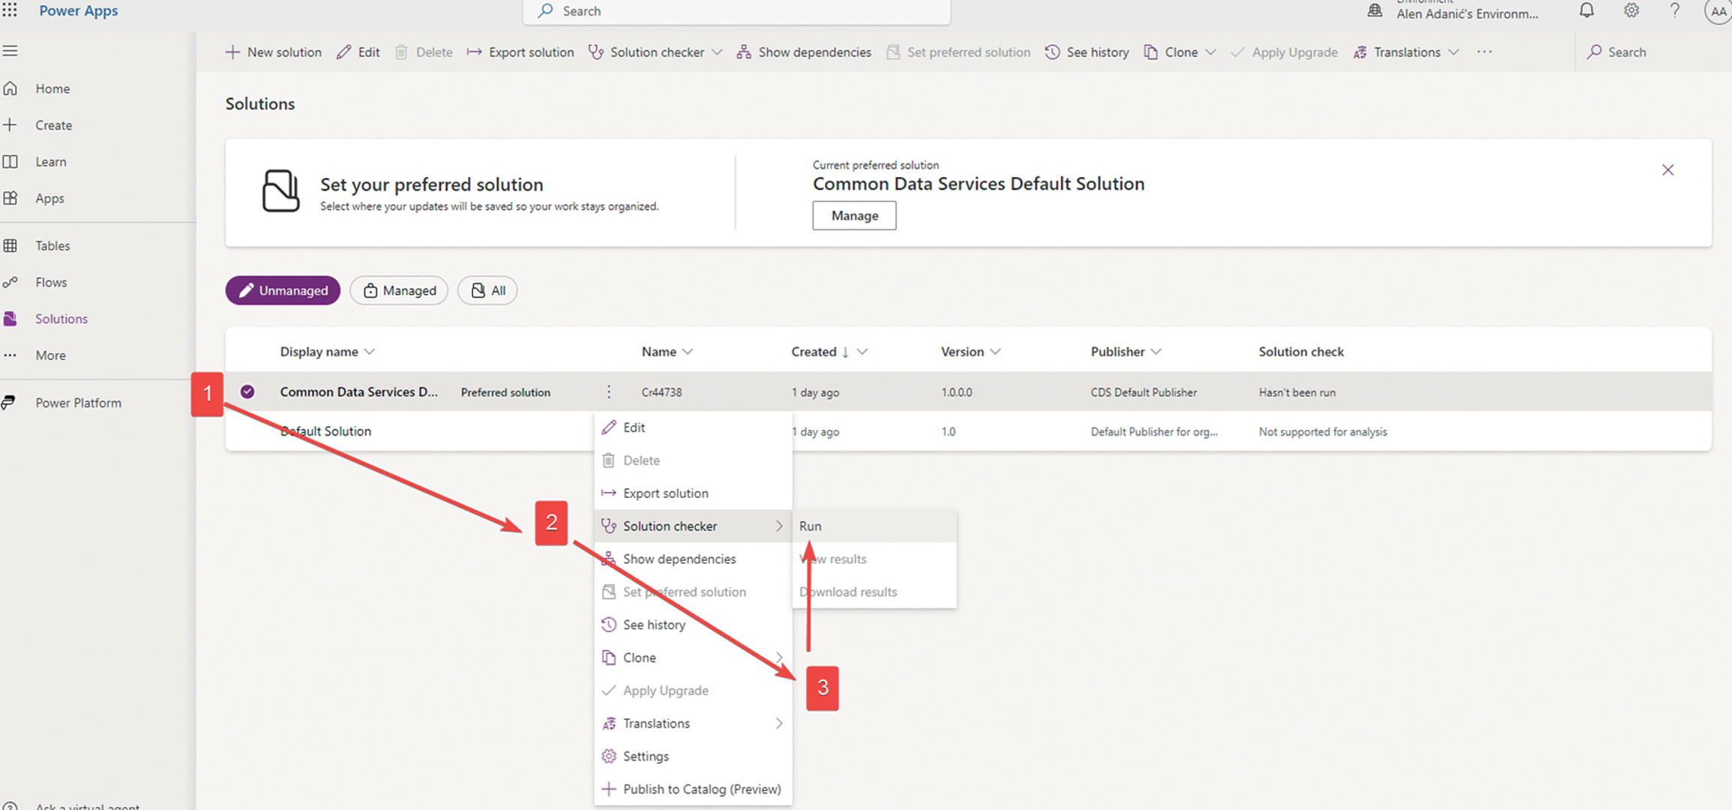Click the Power Apps title
The height and width of the screenshot is (810, 1732).
click(x=78, y=10)
